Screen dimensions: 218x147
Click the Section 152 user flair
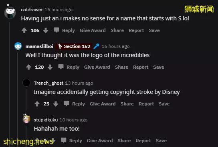coord(74,46)
